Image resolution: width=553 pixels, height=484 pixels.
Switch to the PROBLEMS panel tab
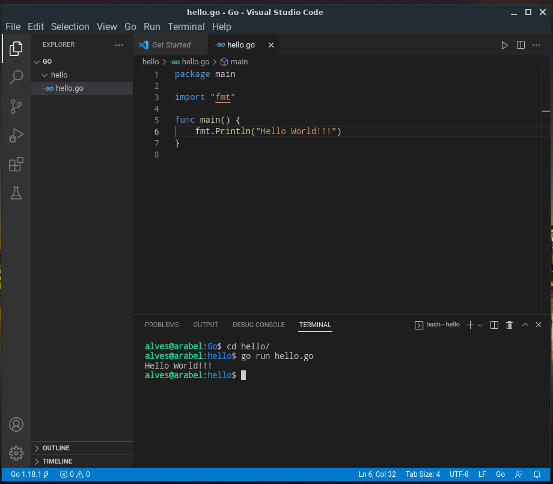[162, 325]
